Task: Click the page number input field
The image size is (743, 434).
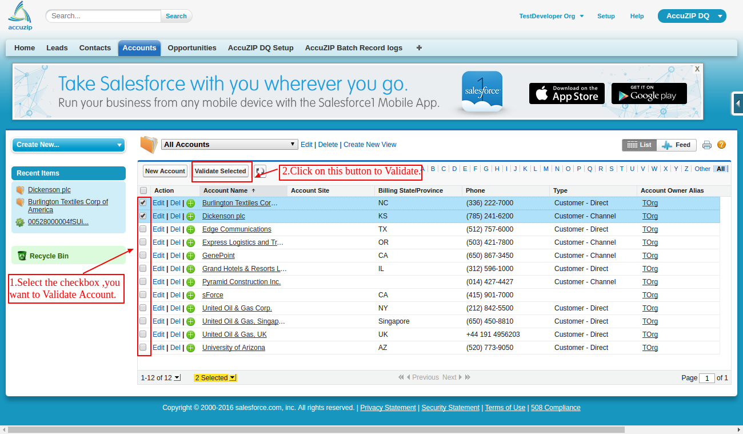Action: click(707, 378)
